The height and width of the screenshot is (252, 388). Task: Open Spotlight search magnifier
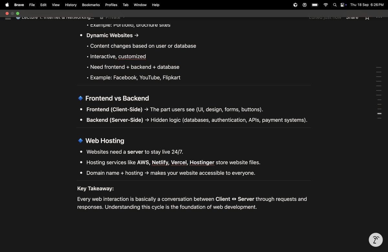[335, 5]
